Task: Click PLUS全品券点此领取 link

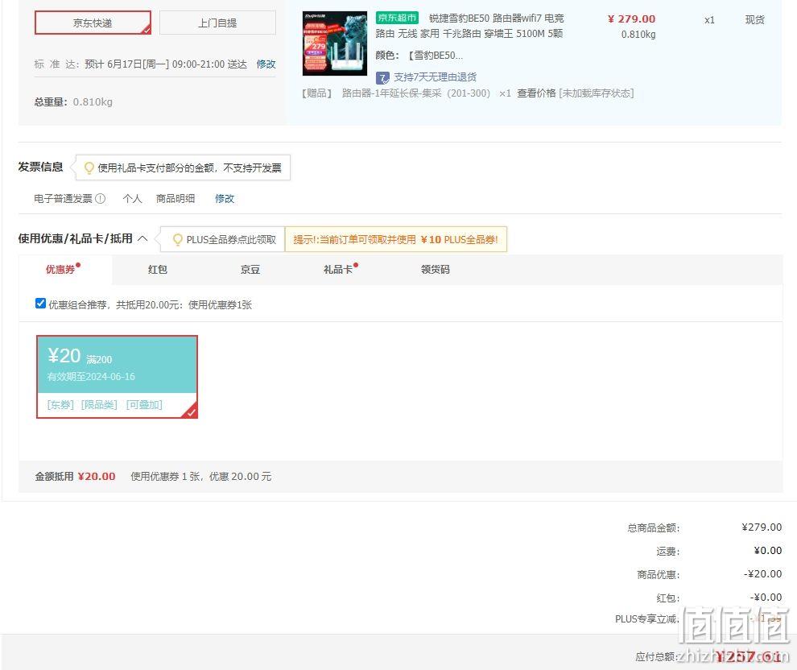Action: tap(231, 239)
